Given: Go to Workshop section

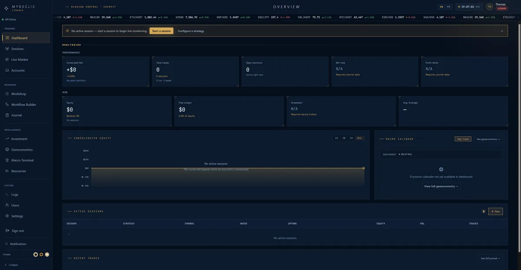Looking at the screenshot, I should pos(26,94).
